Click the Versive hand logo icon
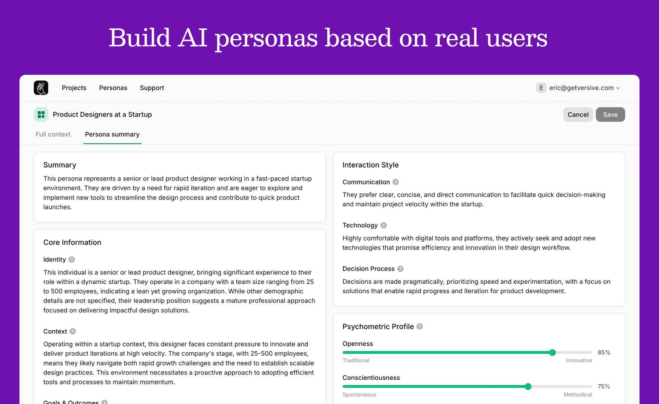659x404 pixels. pyautogui.click(x=41, y=88)
